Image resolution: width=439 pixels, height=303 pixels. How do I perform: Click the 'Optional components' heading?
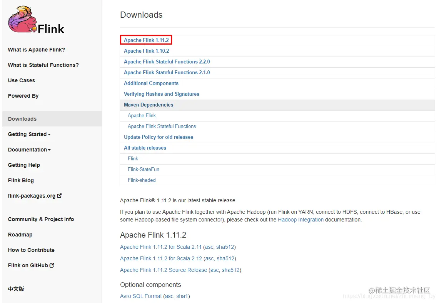point(150,285)
